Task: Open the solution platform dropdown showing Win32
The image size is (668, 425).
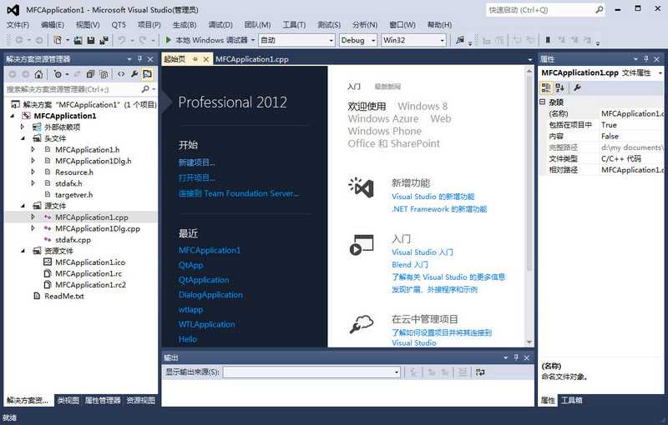Action: click(413, 40)
